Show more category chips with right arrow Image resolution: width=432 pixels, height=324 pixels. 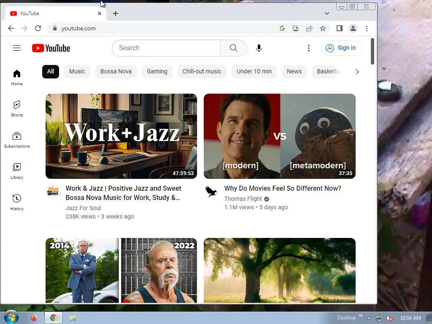pos(357,72)
